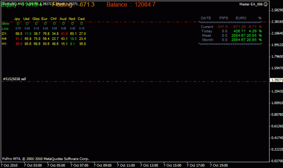Image resolution: width=283 pixels, height=168 pixels.
Task: Click the Today row label
Action: [207, 31]
